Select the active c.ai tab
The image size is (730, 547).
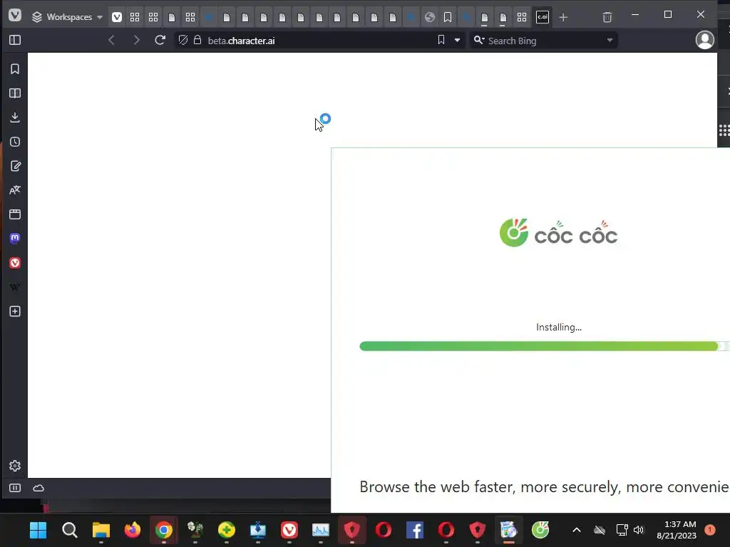pyautogui.click(x=543, y=17)
